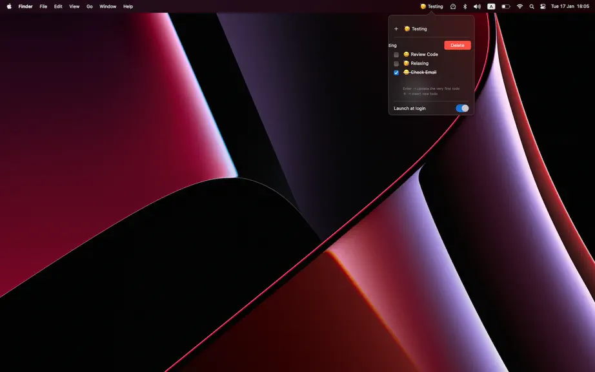
Task: Click the Testing input field in popover
Action: point(436,29)
